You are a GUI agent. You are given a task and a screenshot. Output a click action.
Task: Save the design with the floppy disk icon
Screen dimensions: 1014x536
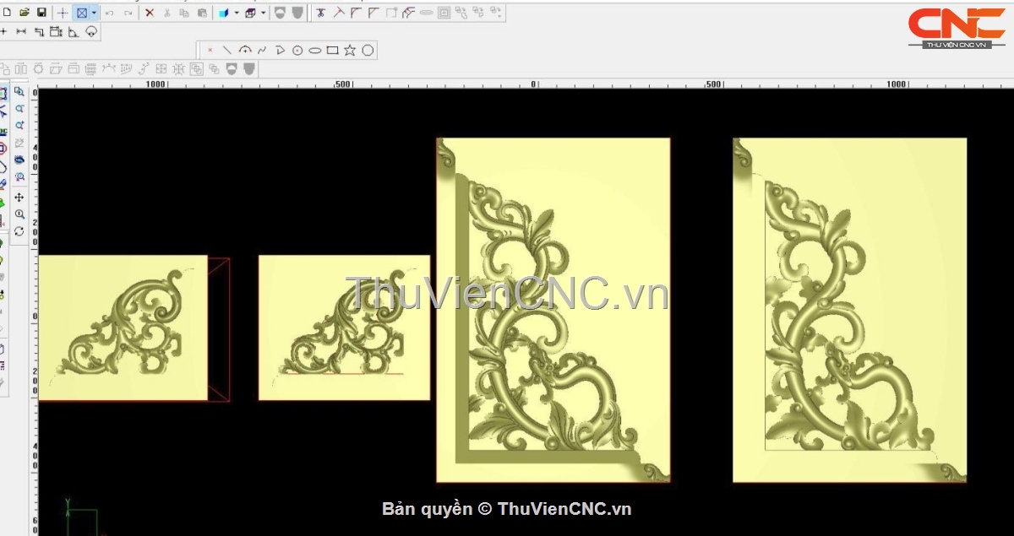click(x=41, y=13)
